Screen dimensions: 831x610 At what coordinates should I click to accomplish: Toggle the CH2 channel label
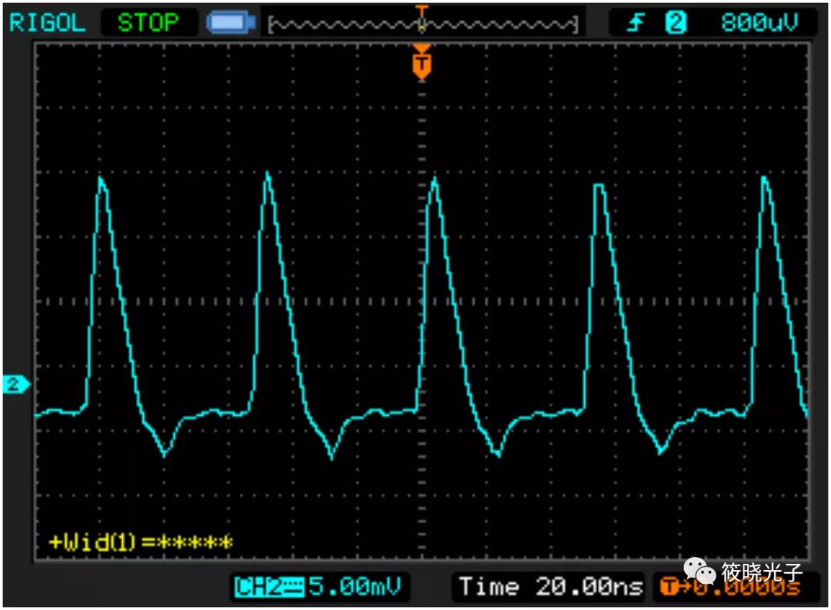tap(268, 587)
